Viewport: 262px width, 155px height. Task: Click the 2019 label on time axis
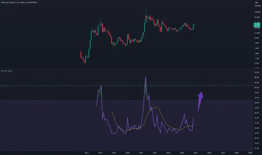114,153
